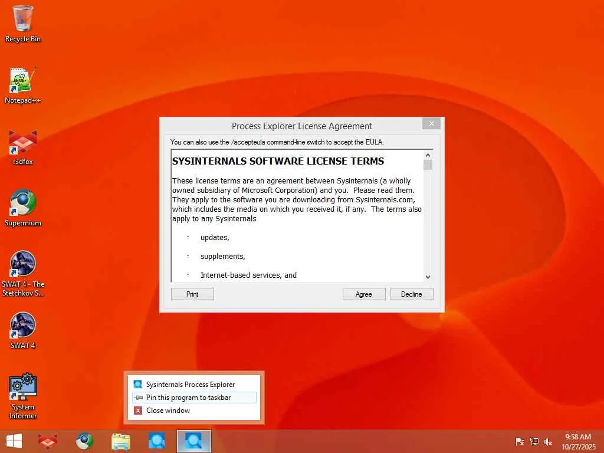
Task: Click the license text scrollbar thumb
Action: [x=428, y=165]
